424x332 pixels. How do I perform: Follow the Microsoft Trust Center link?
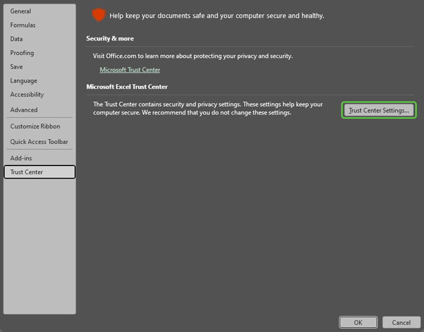[x=130, y=70]
